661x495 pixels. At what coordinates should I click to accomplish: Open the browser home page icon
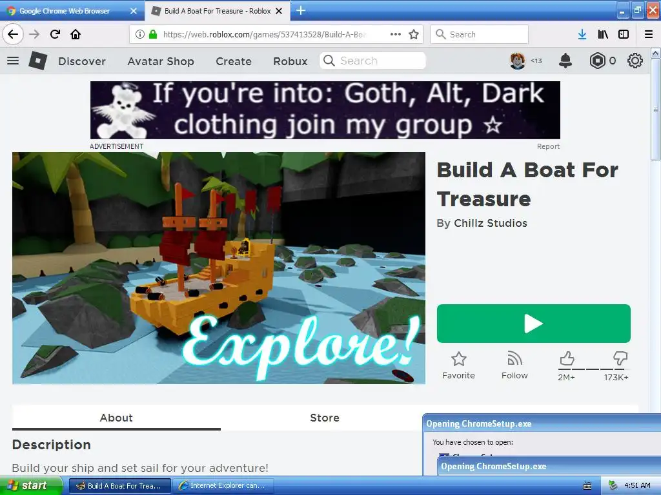76,34
